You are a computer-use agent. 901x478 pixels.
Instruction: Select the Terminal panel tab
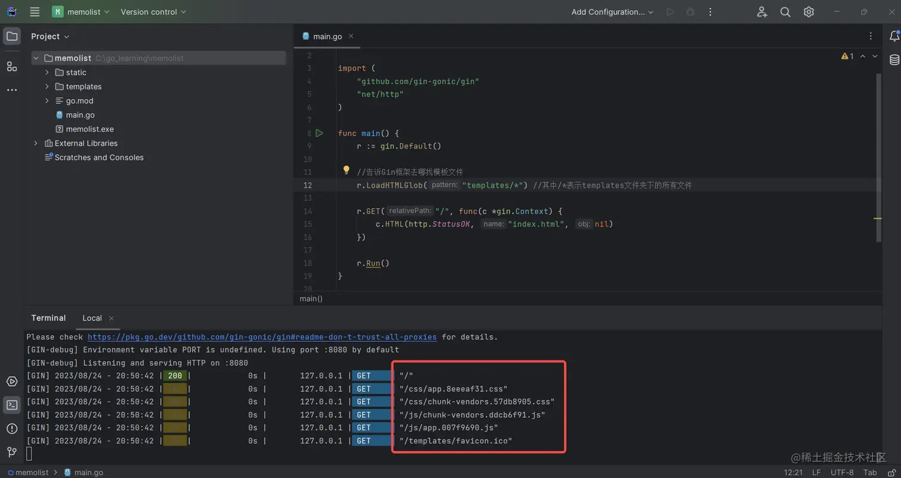point(48,318)
